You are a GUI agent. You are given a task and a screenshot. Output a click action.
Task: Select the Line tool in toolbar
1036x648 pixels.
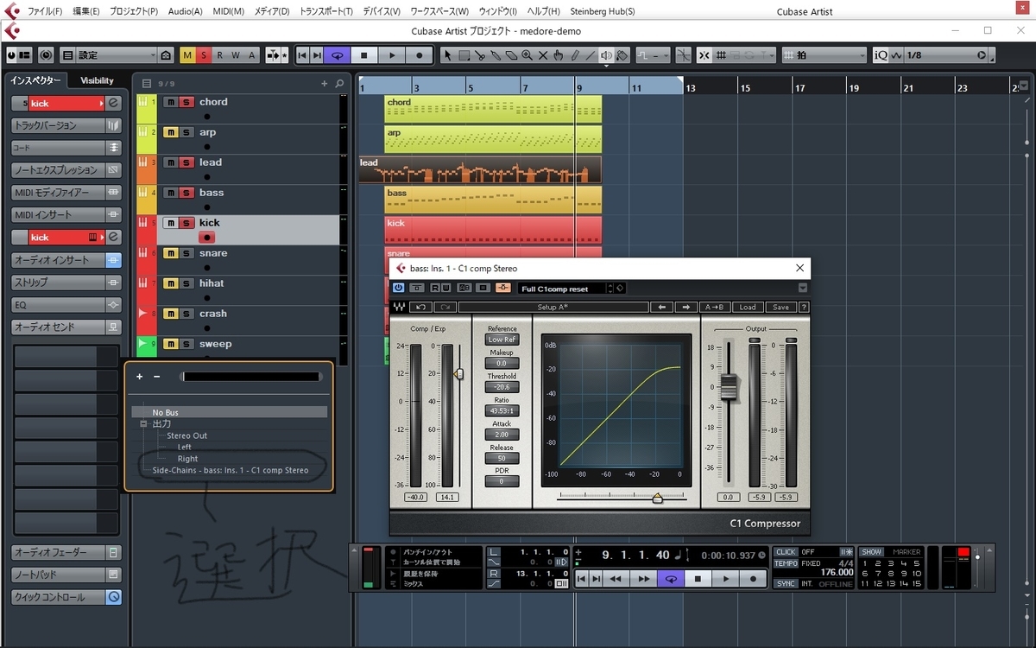[x=591, y=55]
